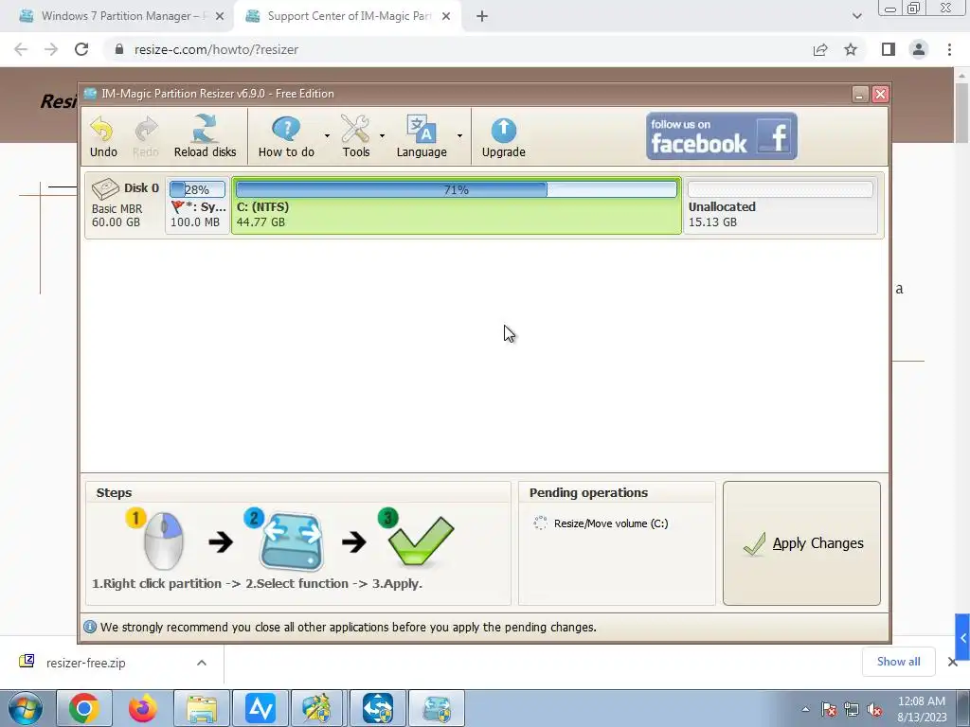Expand the How to do dropdown arrow
Image resolution: width=970 pixels, height=727 pixels.
point(327,136)
